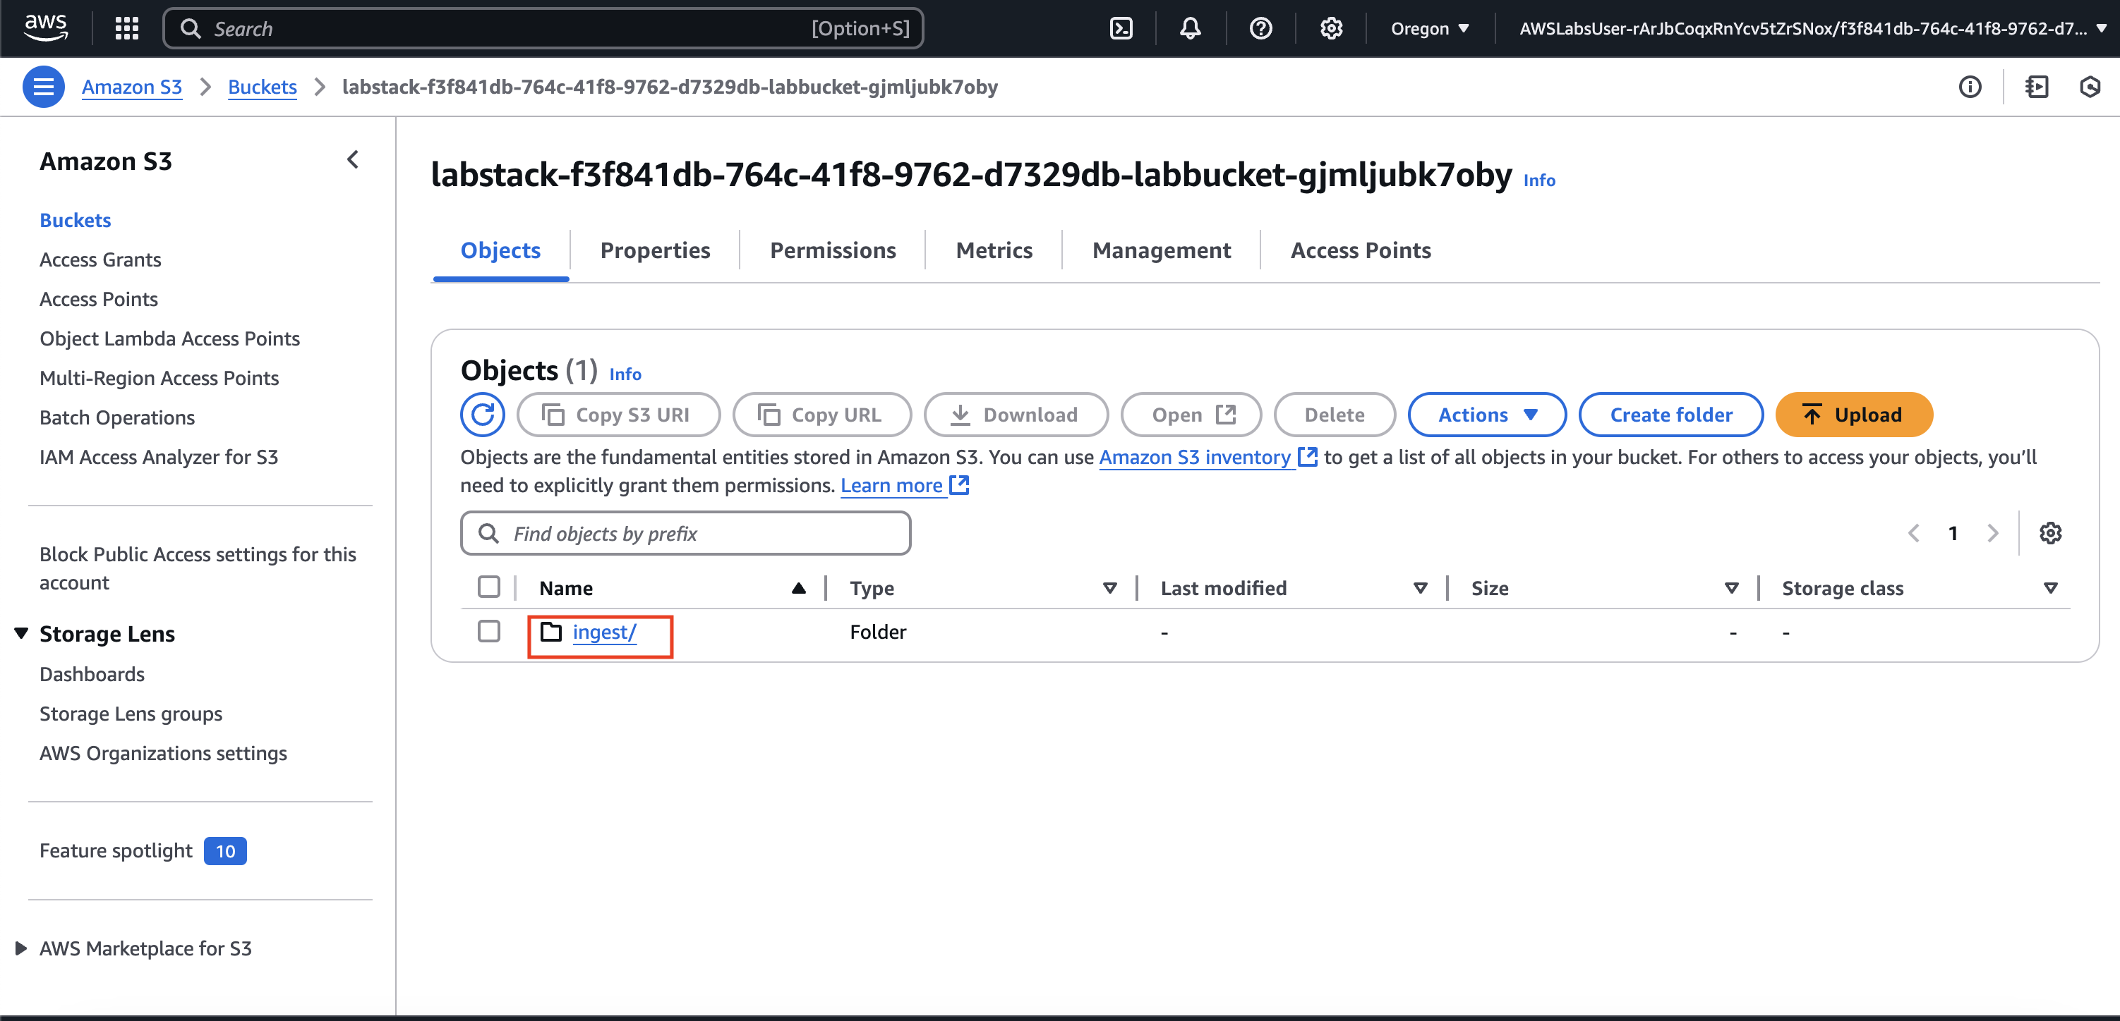The image size is (2120, 1021).
Task: Collapse the Storage Lens section
Action: click(x=21, y=633)
